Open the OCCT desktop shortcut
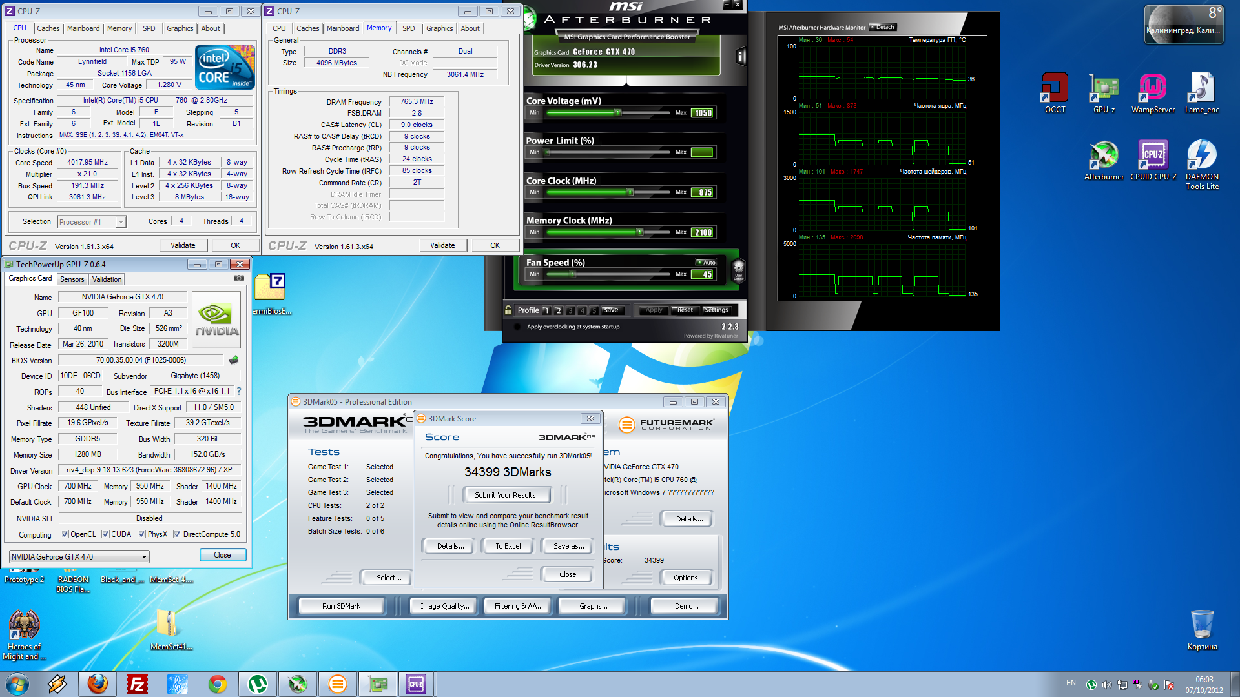This screenshot has width=1240, height=697. pos(1055,93)
